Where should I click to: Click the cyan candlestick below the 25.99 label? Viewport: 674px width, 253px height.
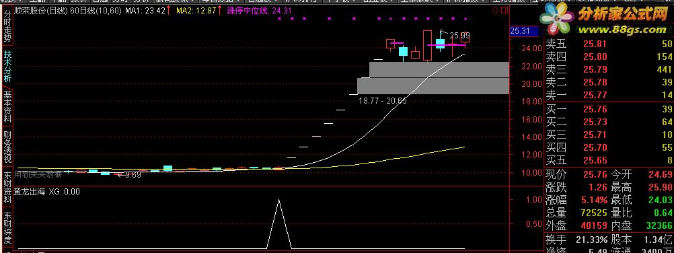tap(440, 44)
